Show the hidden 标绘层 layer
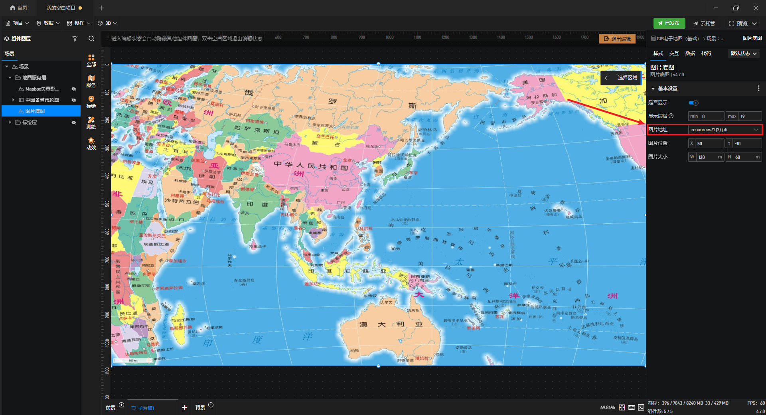Viewport: 766px width, 415px height. pyautogui.click(x=73, y=123)
